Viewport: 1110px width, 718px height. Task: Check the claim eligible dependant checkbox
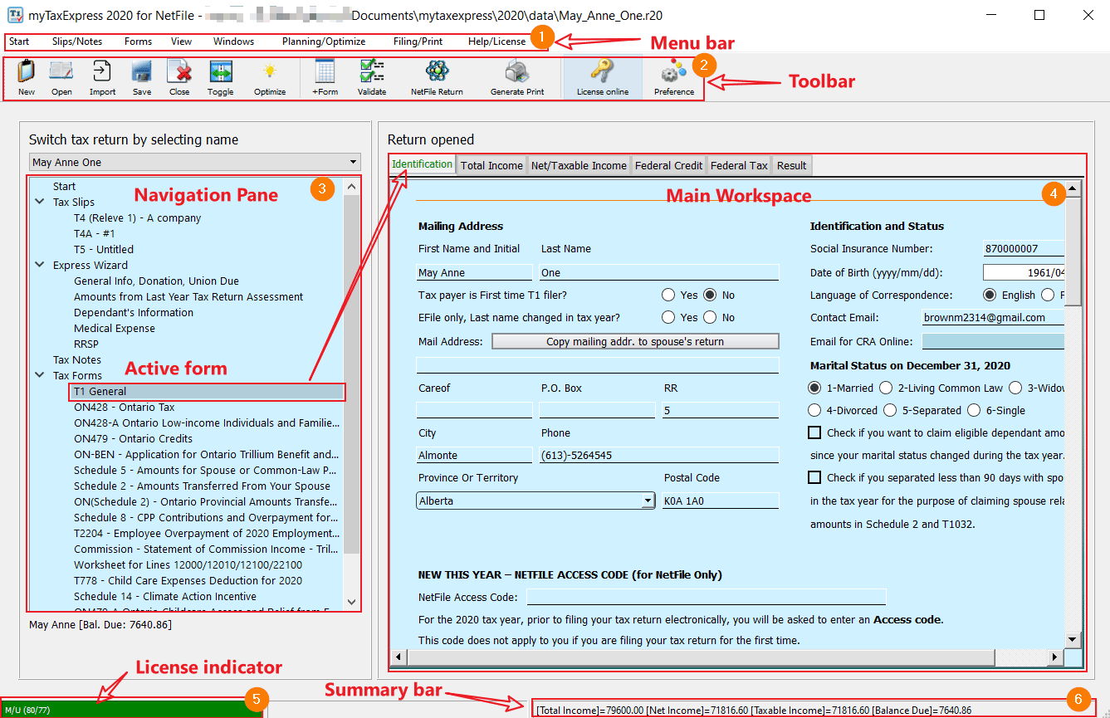[815, 432]
